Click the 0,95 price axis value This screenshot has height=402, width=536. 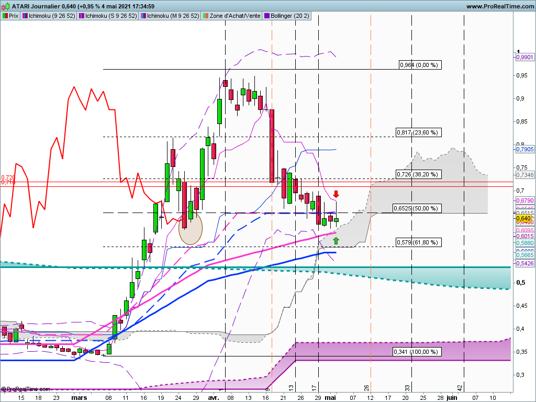(522, 75)
